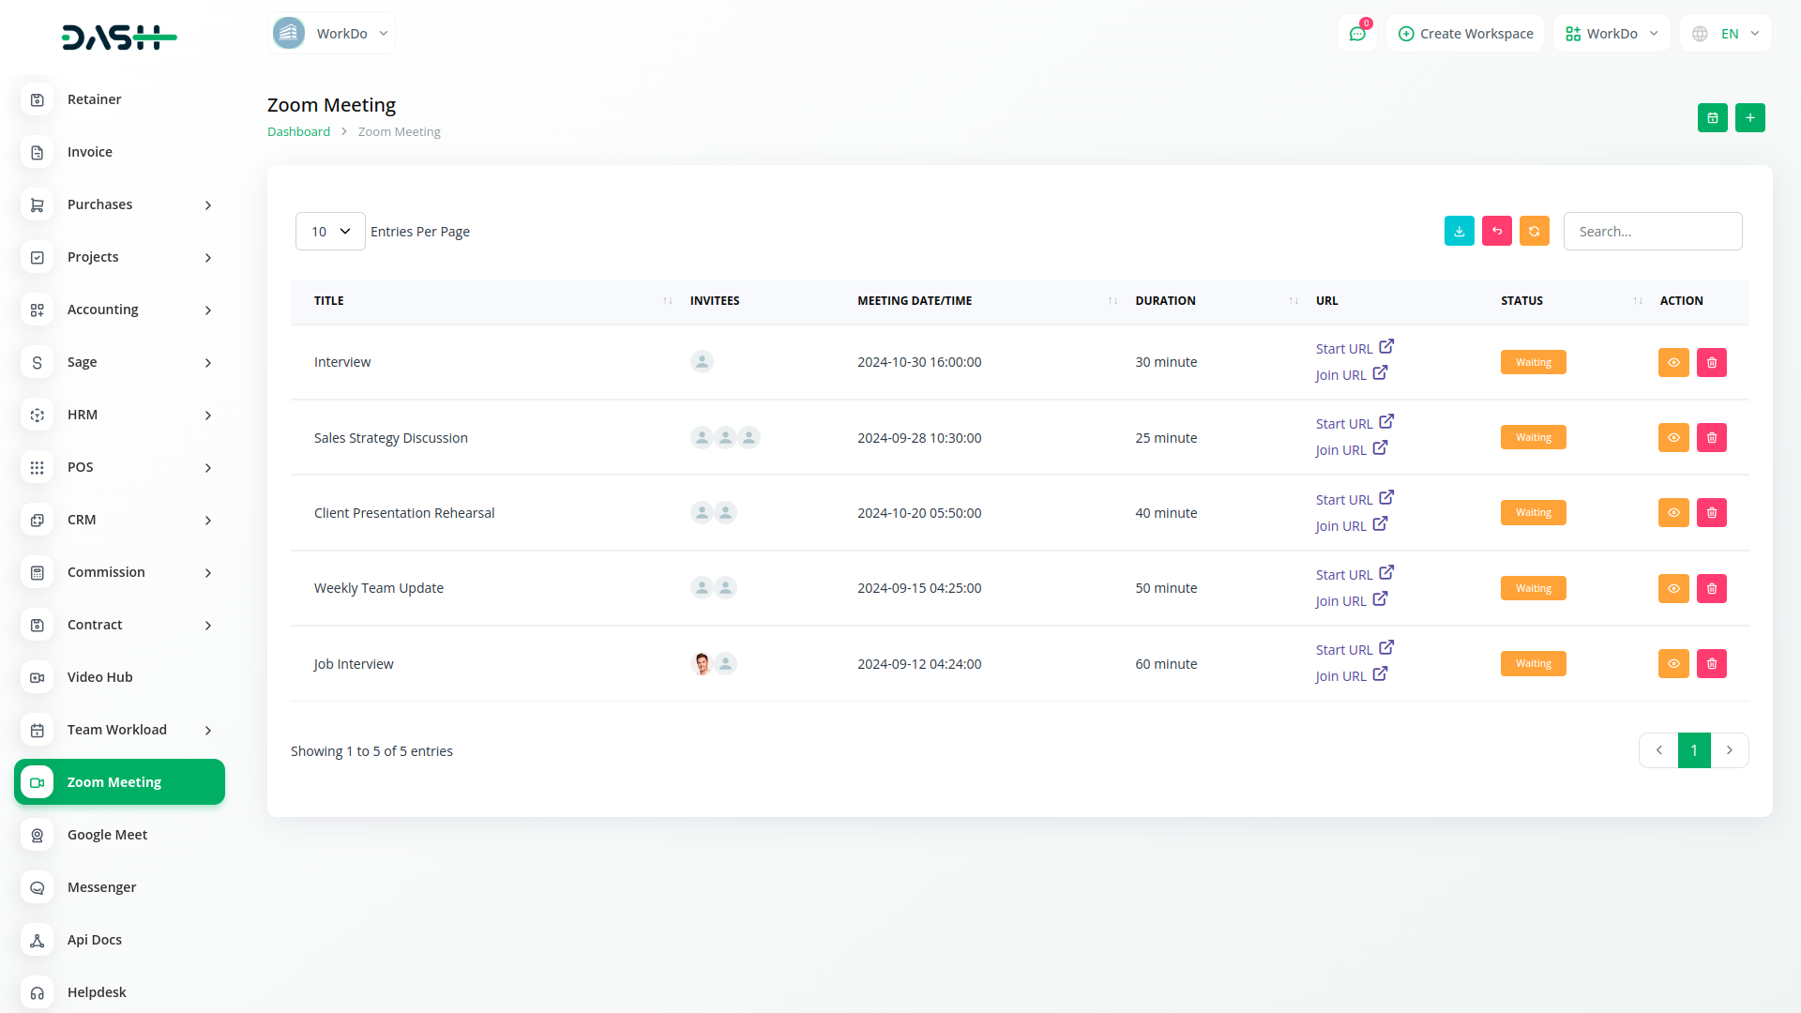The height and width of the screenshot is (1013, 1801).
Task: View Client Presentation Rehearsal with eye icon
Action: tap(1673, 513)
